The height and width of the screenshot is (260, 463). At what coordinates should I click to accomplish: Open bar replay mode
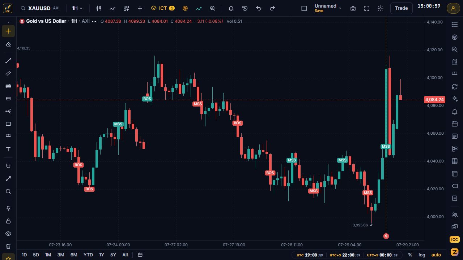tap(245, 8)
